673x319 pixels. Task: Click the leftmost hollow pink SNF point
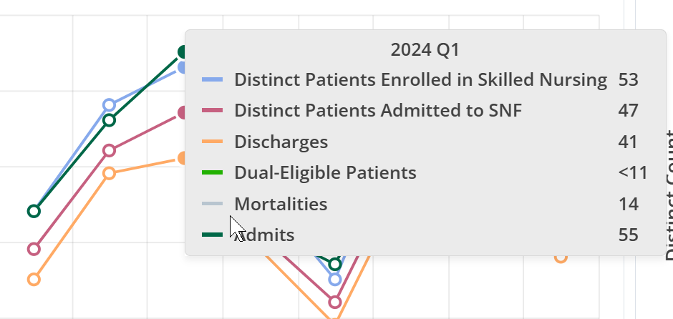[x=34, y=249]
